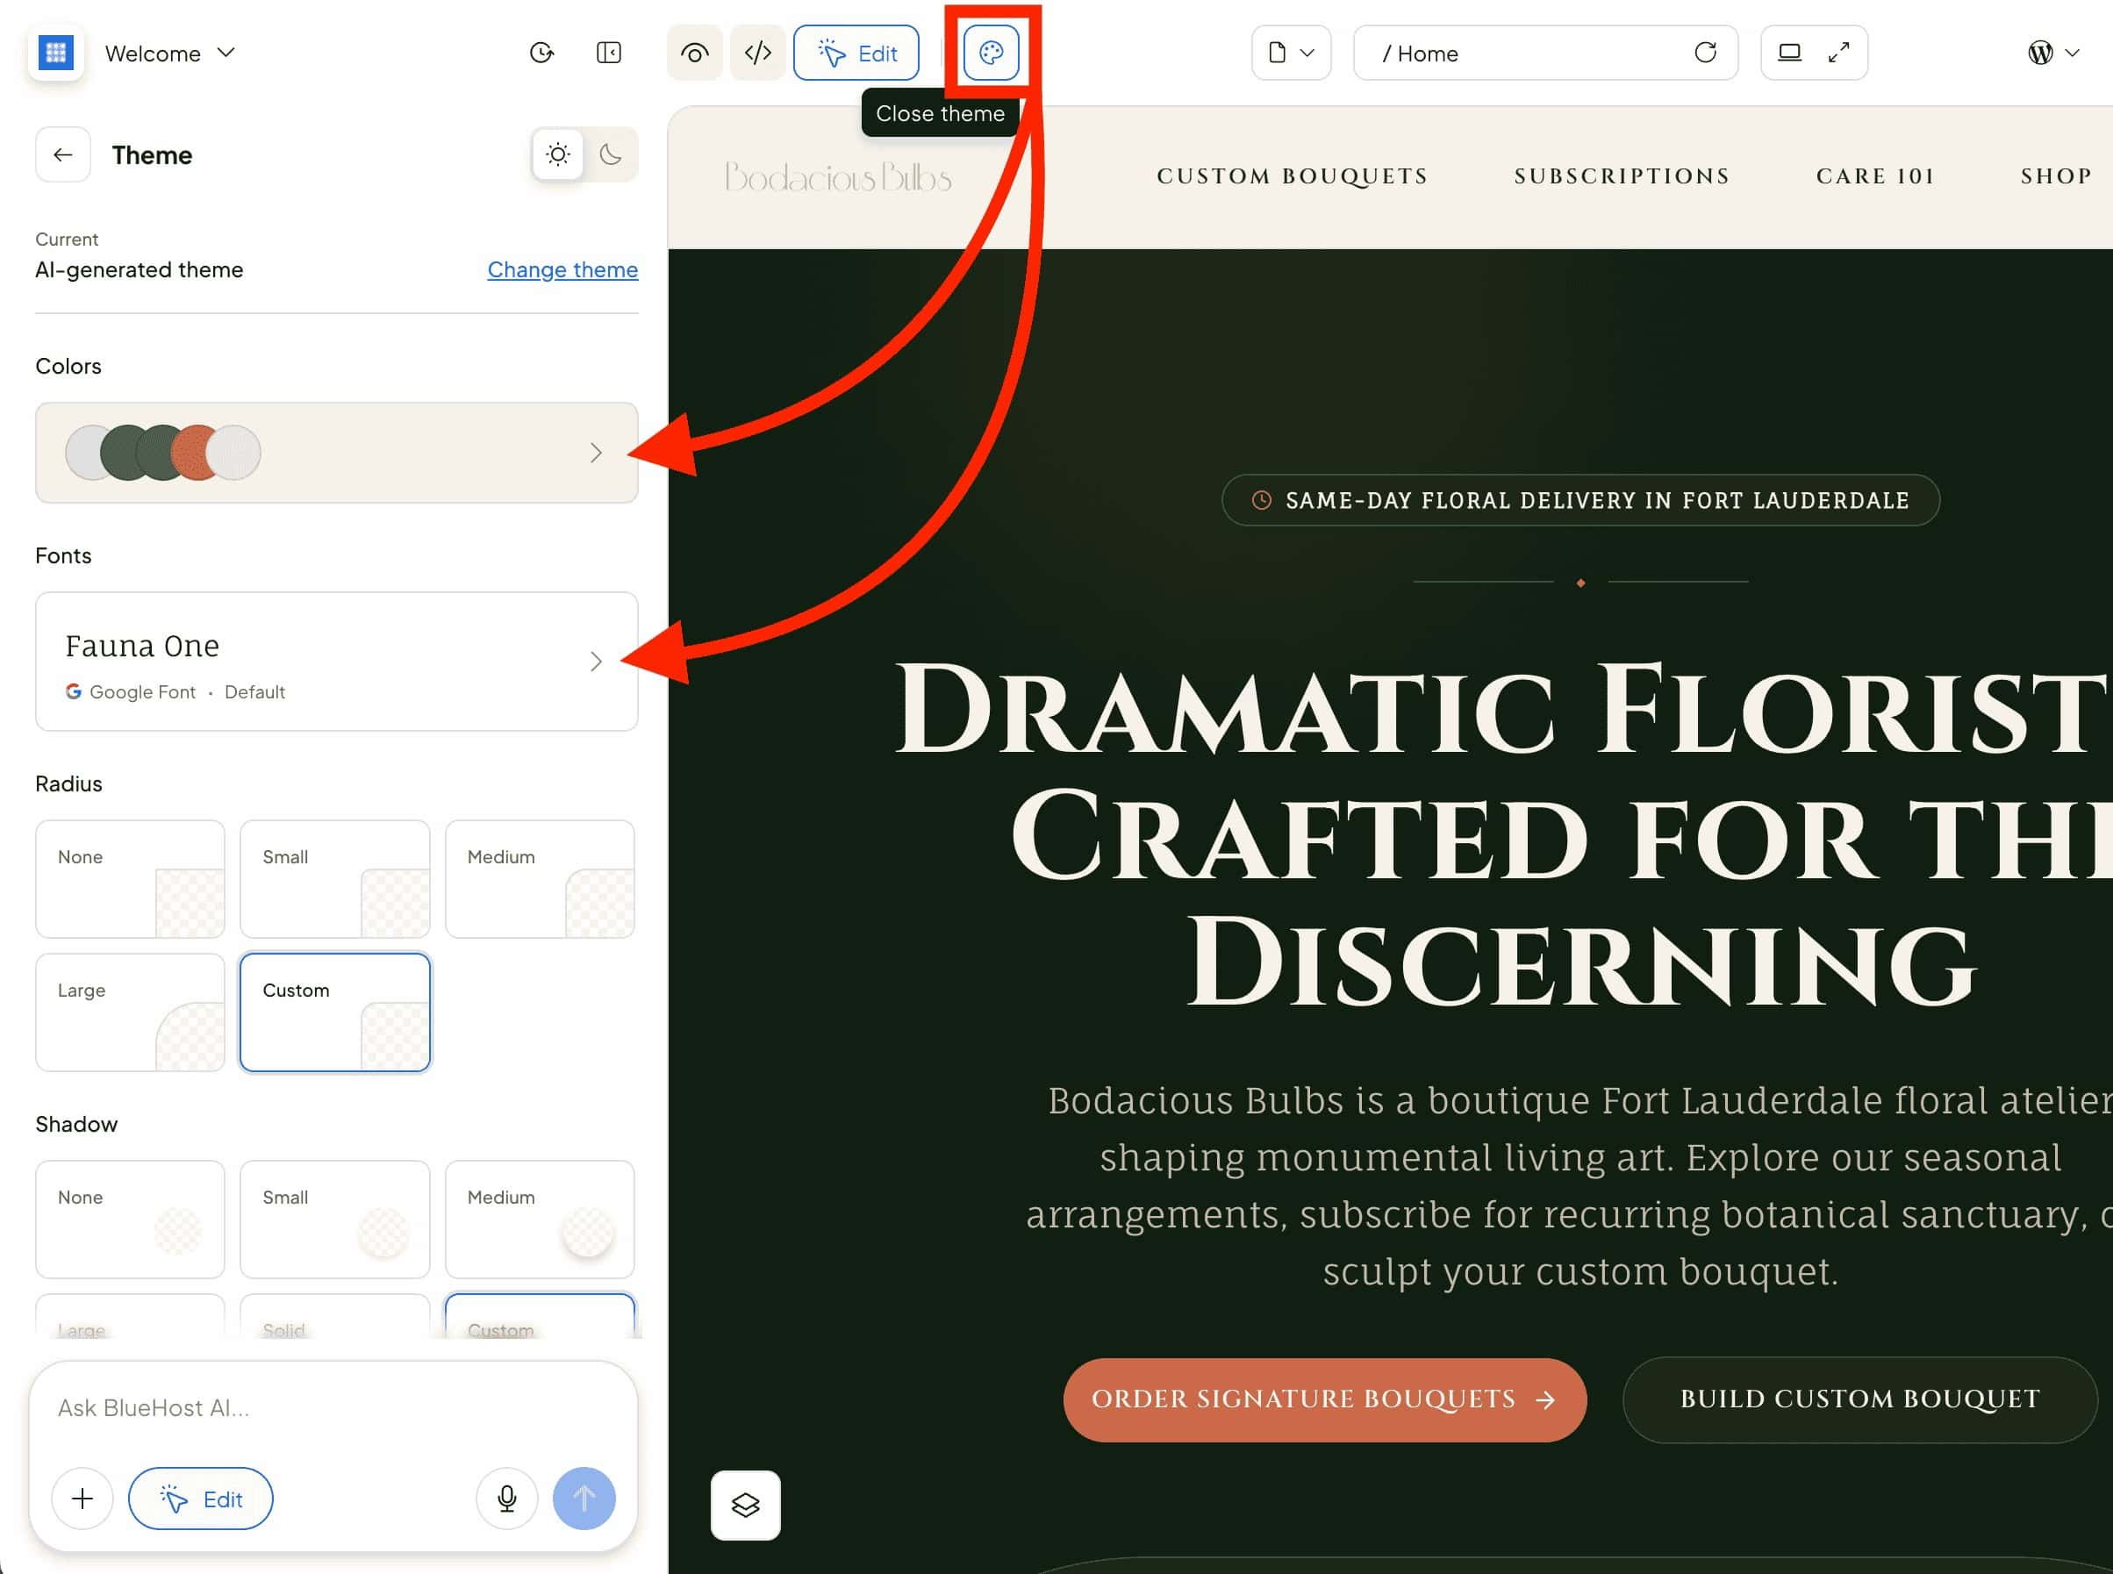This screenshot has width=2113, height=1574.
Task: Switch to light mode sun toggle
Action: click(x=558, y=154)
